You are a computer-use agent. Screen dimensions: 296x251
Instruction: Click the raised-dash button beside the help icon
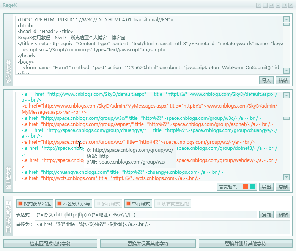(x=265, y=5)
